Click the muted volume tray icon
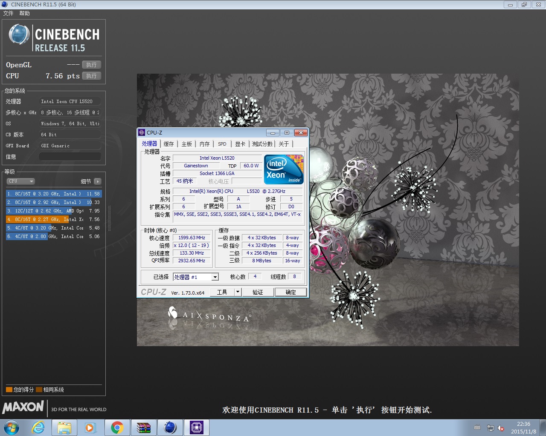This screenshot has height=436, width=546. [x=501, y=428]
